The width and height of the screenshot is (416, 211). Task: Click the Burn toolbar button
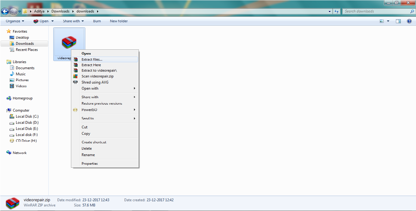[x=97, y=21]
